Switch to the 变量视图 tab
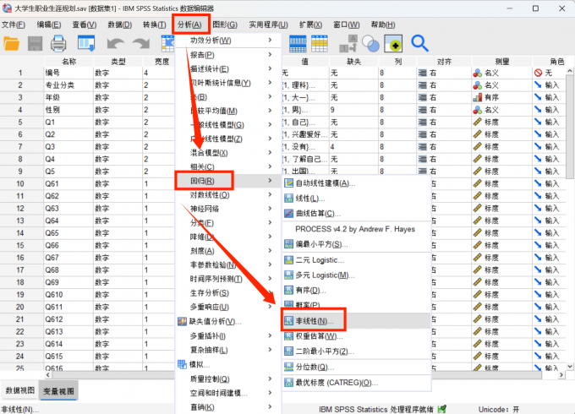The height and width of the screenshot is (414, 575). click(58, 391)
